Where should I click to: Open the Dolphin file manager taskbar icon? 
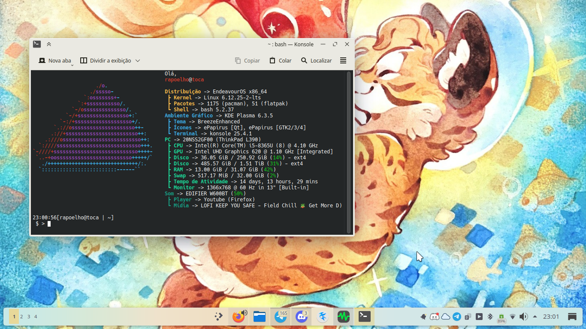point(260,317)
